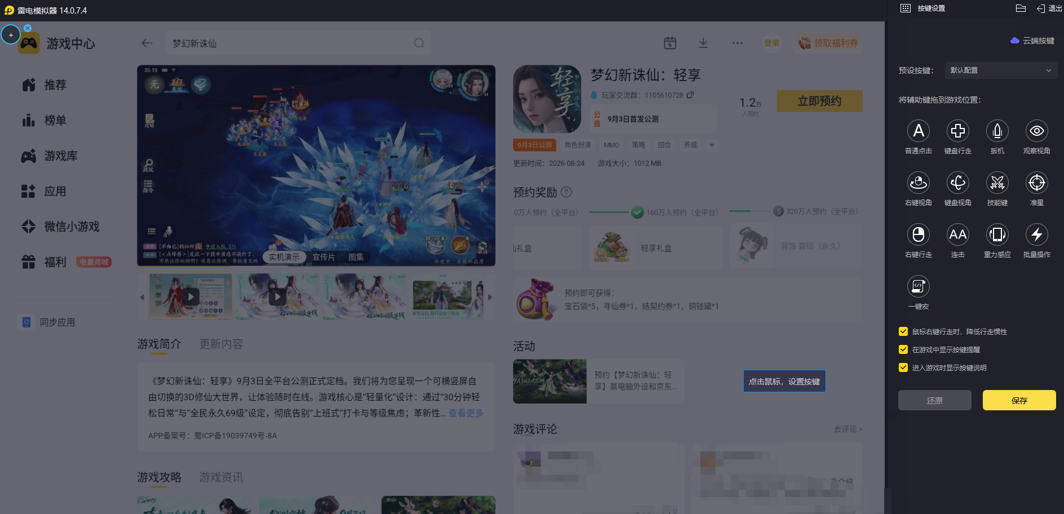Pick the 扳机 trigger key icon
This screenshot has height=514, width=1064.
click(x=997, y=131)
